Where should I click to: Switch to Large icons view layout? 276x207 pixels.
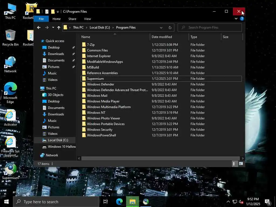pyautogui.click(x=241, y=164)
